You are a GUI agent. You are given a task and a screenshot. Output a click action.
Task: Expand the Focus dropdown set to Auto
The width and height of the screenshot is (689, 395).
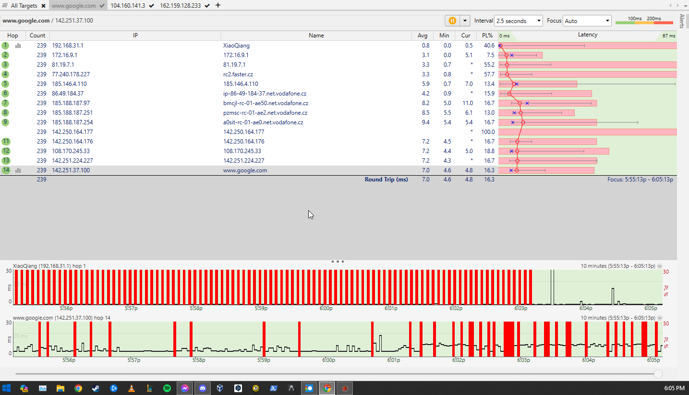pos(587,21)
